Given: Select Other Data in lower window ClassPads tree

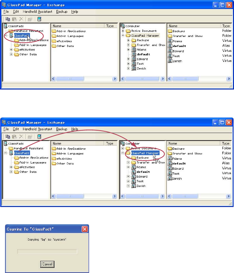Looking at the screenshot, I should click(28, 172).
